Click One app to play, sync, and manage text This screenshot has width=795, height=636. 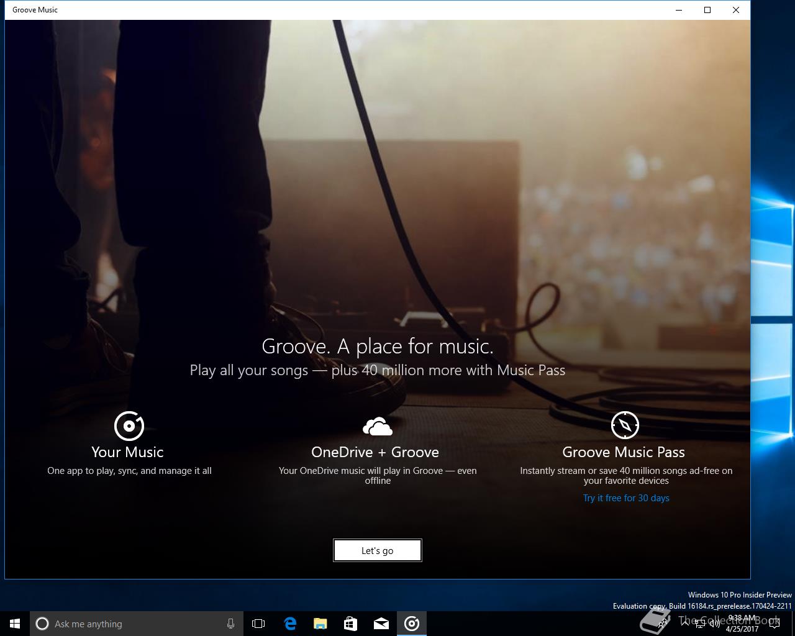coord(129,471)
